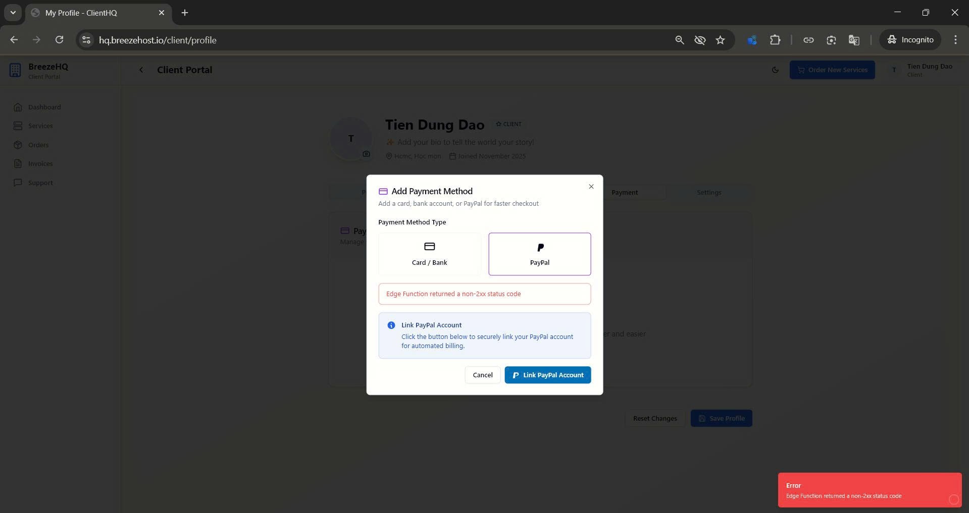Open Tien Dung Dao user menu
This screenshot has height=513, width=969.
920,70
